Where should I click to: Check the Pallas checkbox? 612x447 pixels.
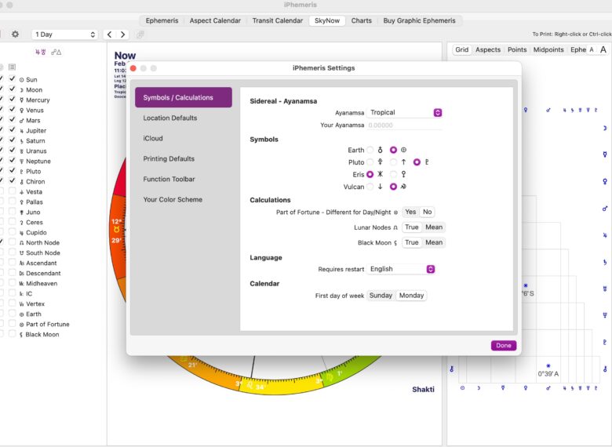[12, 202]
